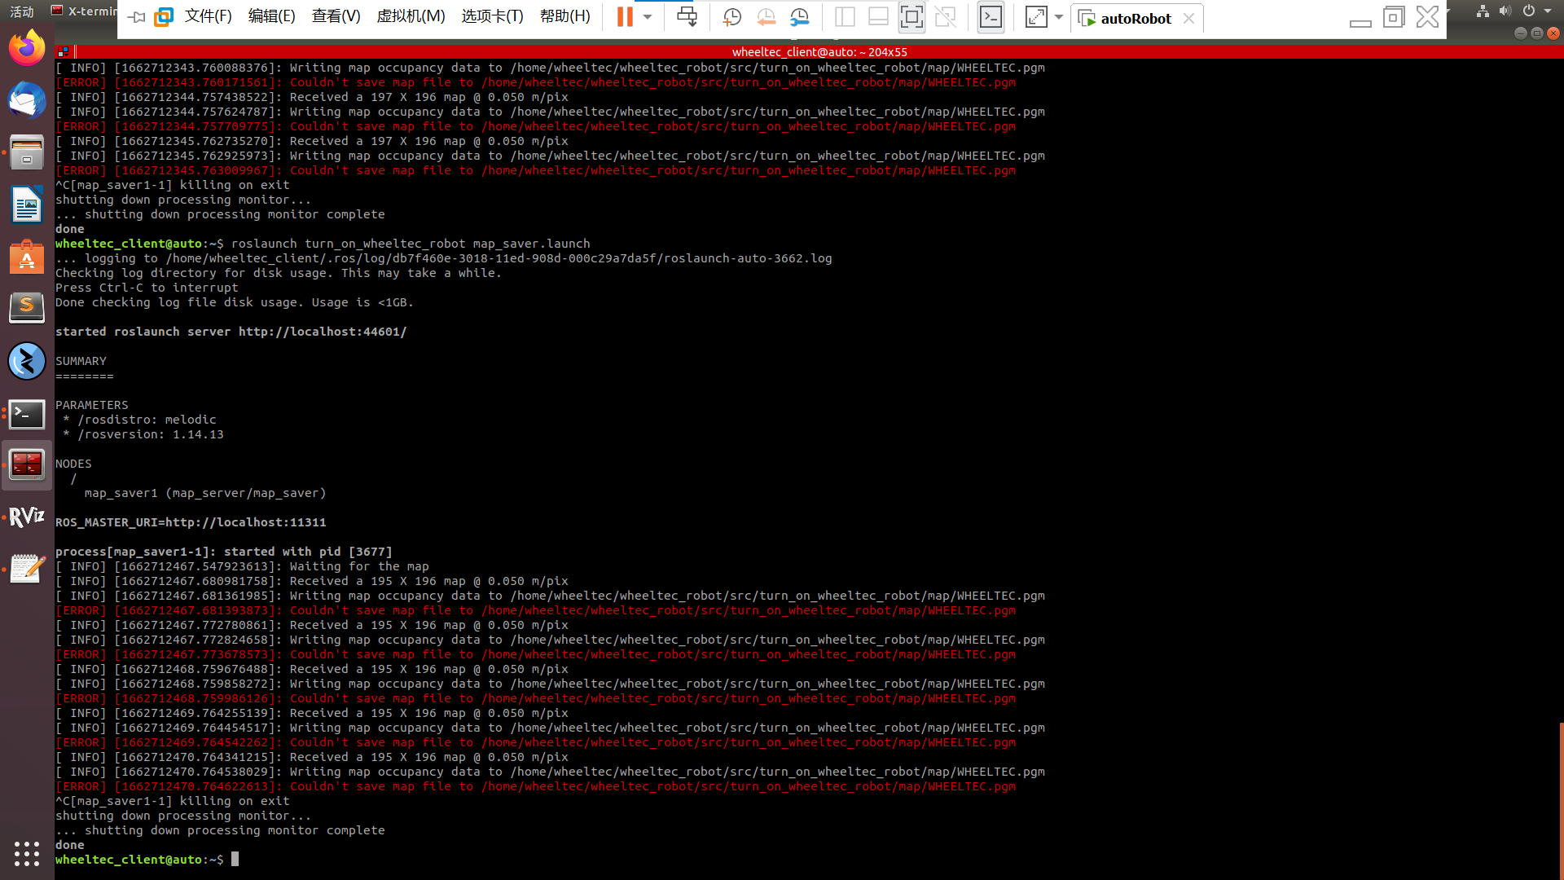Click 'started roslaunch server http://localhost:44601/'
This screenshot has width=1564, height=880.
[231, 332]
